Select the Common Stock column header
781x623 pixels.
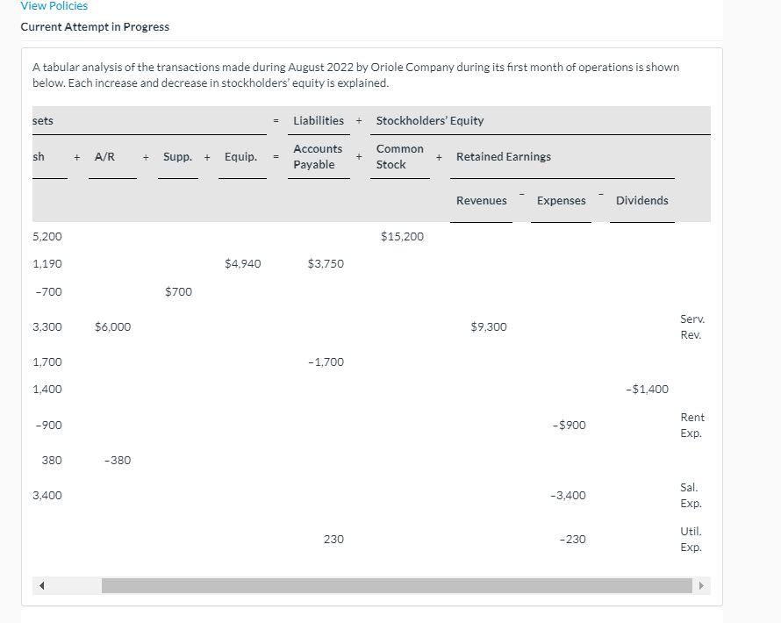pyautogui.click(x=399, y=156)
